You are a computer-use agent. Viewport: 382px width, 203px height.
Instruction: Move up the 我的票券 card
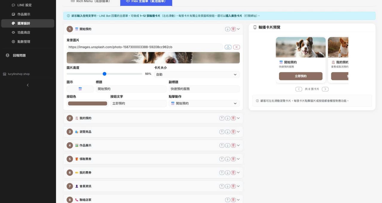[x=222, y=173]
